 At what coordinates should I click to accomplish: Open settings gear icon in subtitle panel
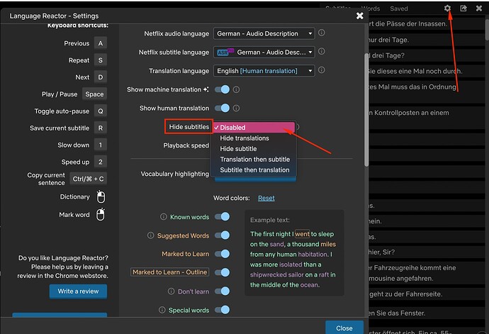tap(447, 9)
